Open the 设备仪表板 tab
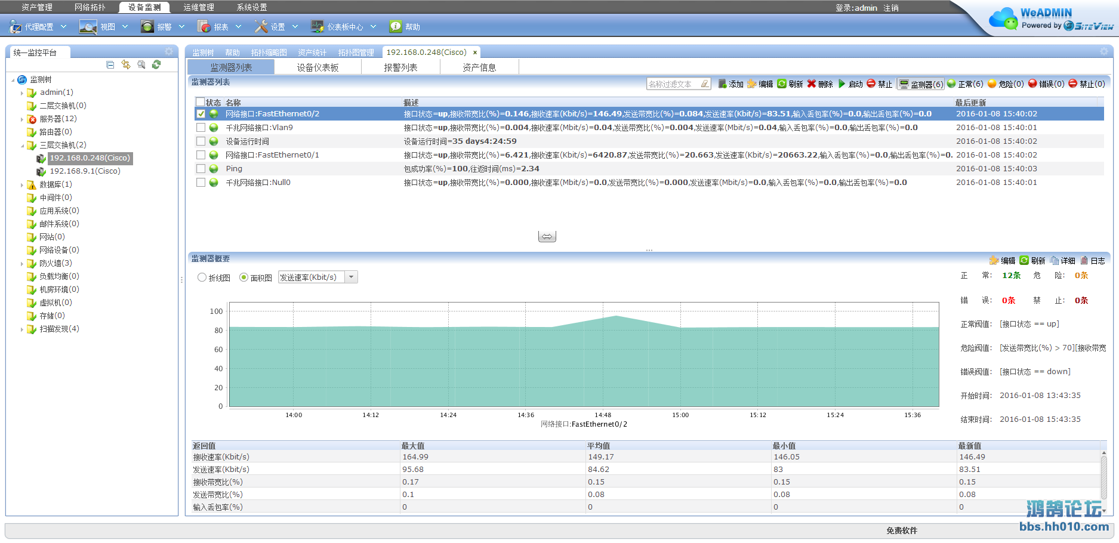The height and width of the screenshot is (543, 1119). pyautogui.click(x=318, y=67)
